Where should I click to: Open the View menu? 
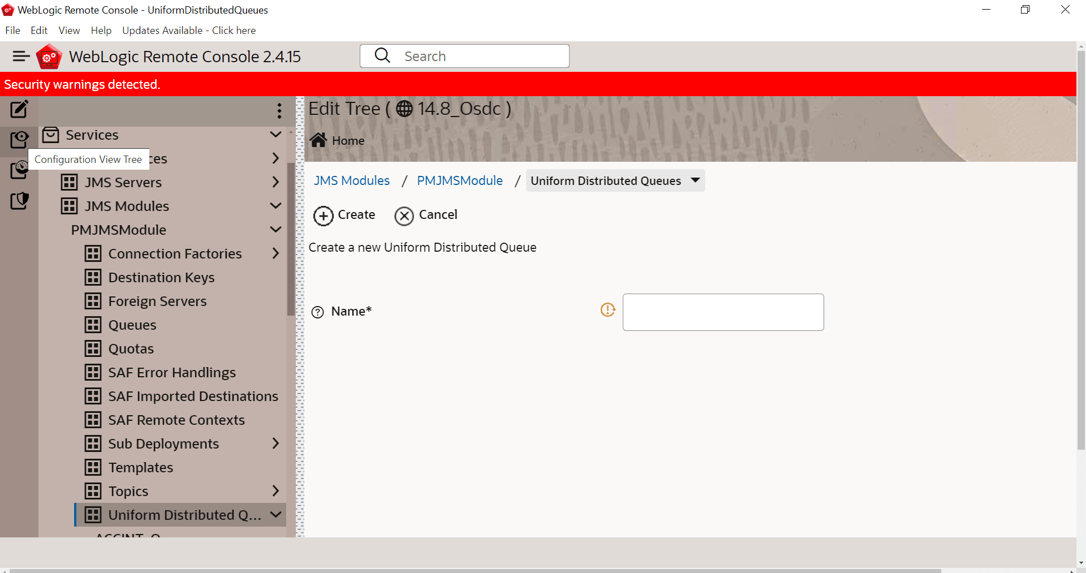coord(69,31)
